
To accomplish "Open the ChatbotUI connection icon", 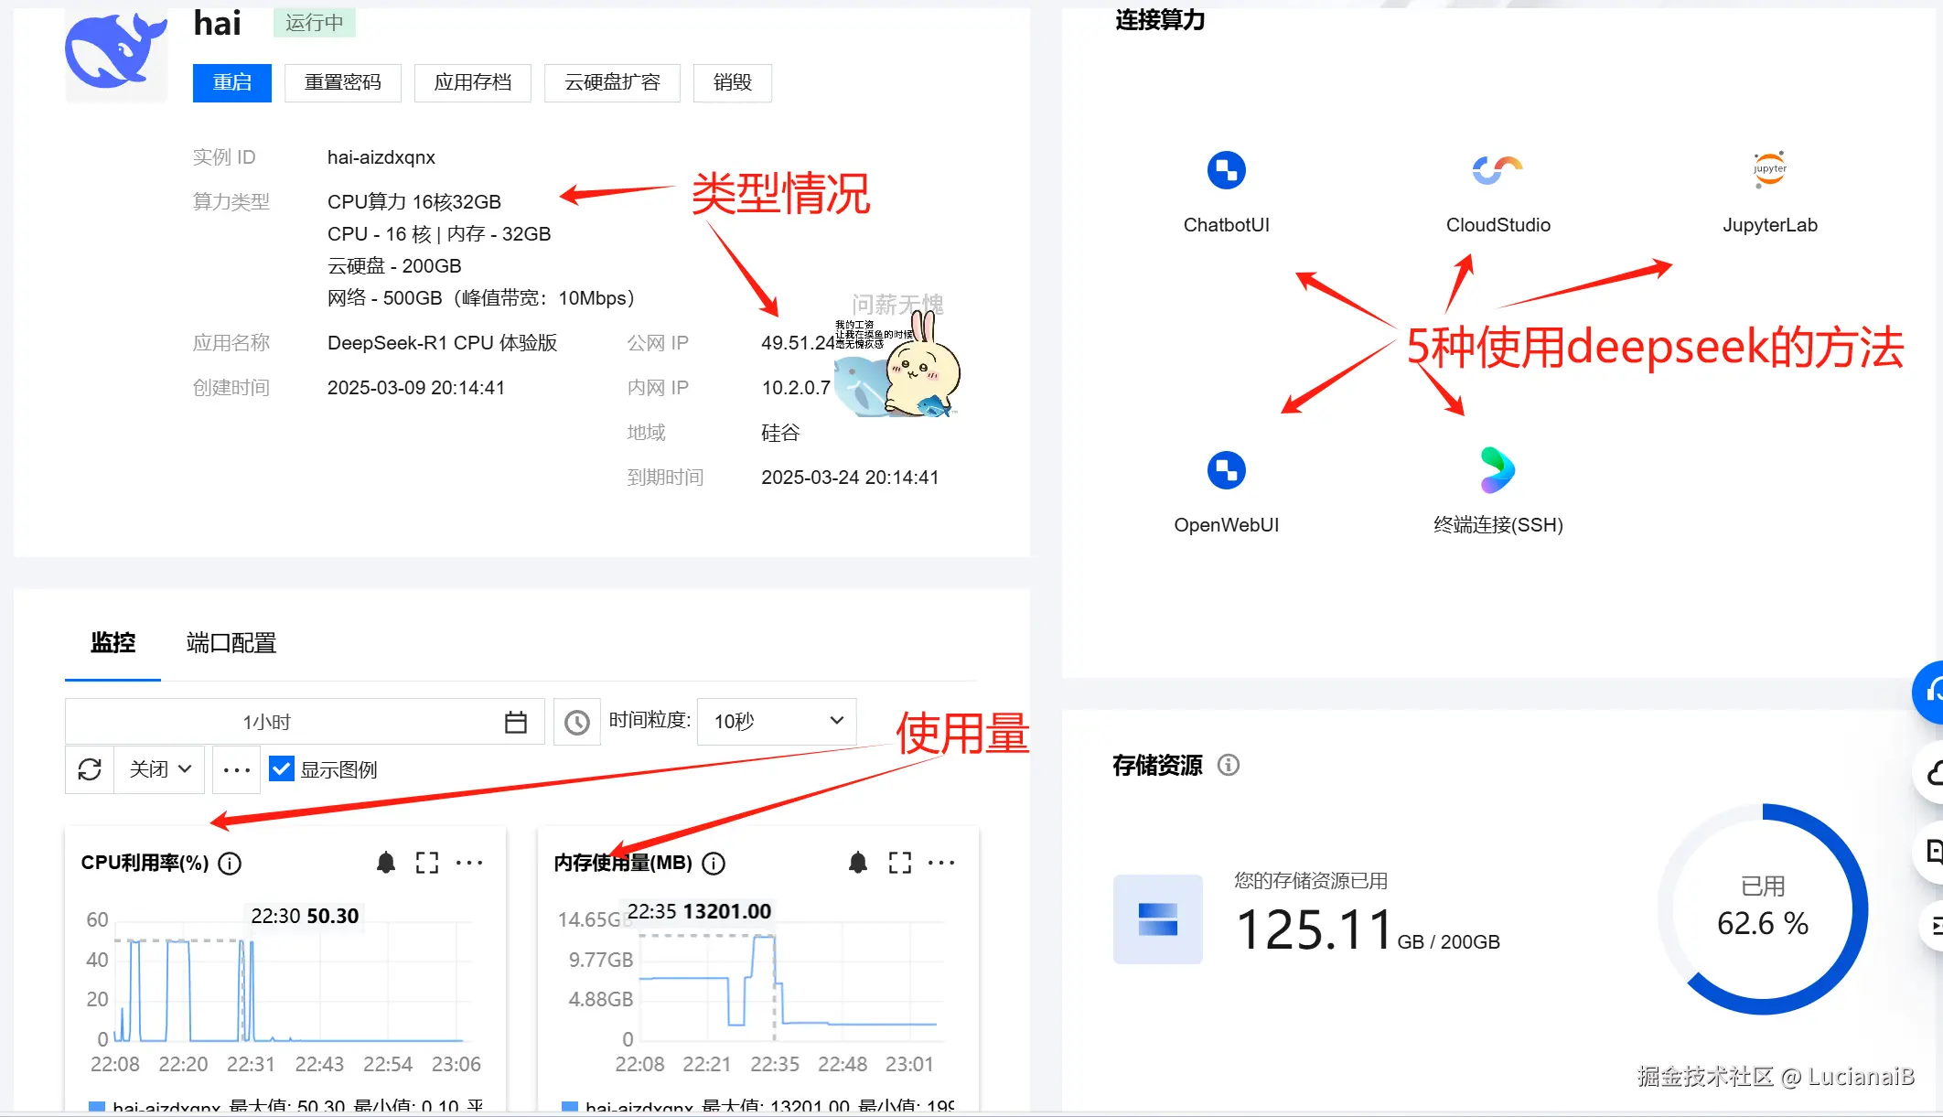I will point(1226,171).
